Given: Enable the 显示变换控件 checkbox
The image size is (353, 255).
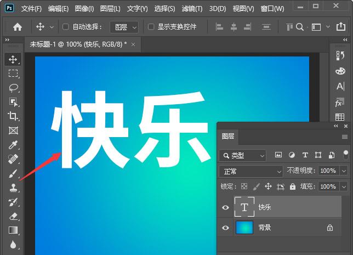Looking at the screenshot, I should click(x=151, y=27).
